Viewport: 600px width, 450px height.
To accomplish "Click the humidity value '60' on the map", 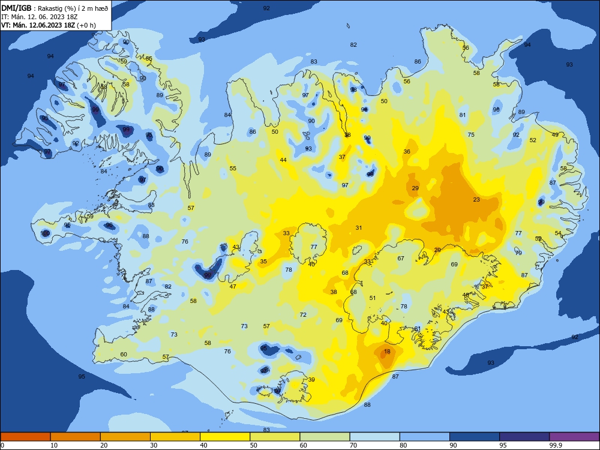I will pos(124,355).
